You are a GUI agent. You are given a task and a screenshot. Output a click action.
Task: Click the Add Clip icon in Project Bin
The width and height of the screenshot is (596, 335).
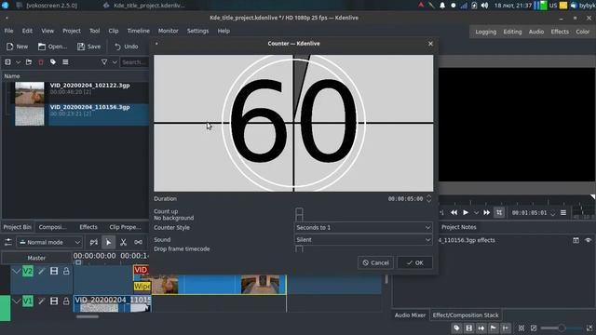pos(7,62)
